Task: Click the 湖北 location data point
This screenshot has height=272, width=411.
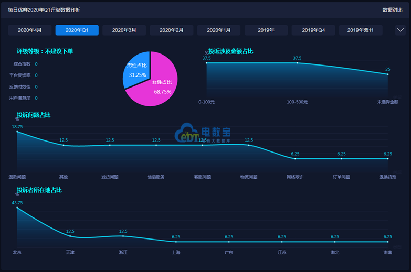Action: point(335,242)
